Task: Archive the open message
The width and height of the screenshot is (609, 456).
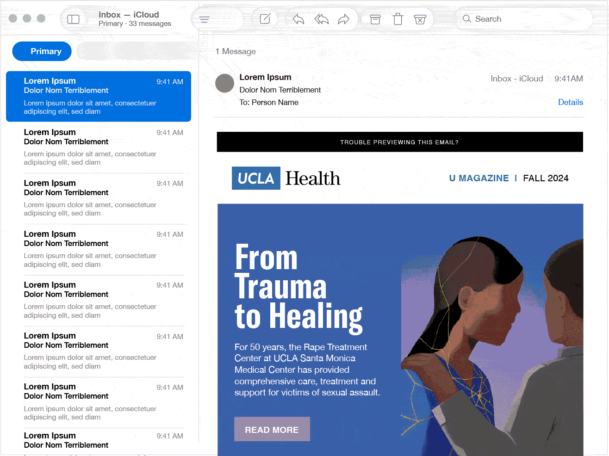Action: pyautogui.click(x=374, y=18)
